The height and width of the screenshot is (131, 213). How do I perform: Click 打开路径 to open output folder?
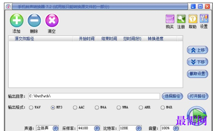point(198,96)
